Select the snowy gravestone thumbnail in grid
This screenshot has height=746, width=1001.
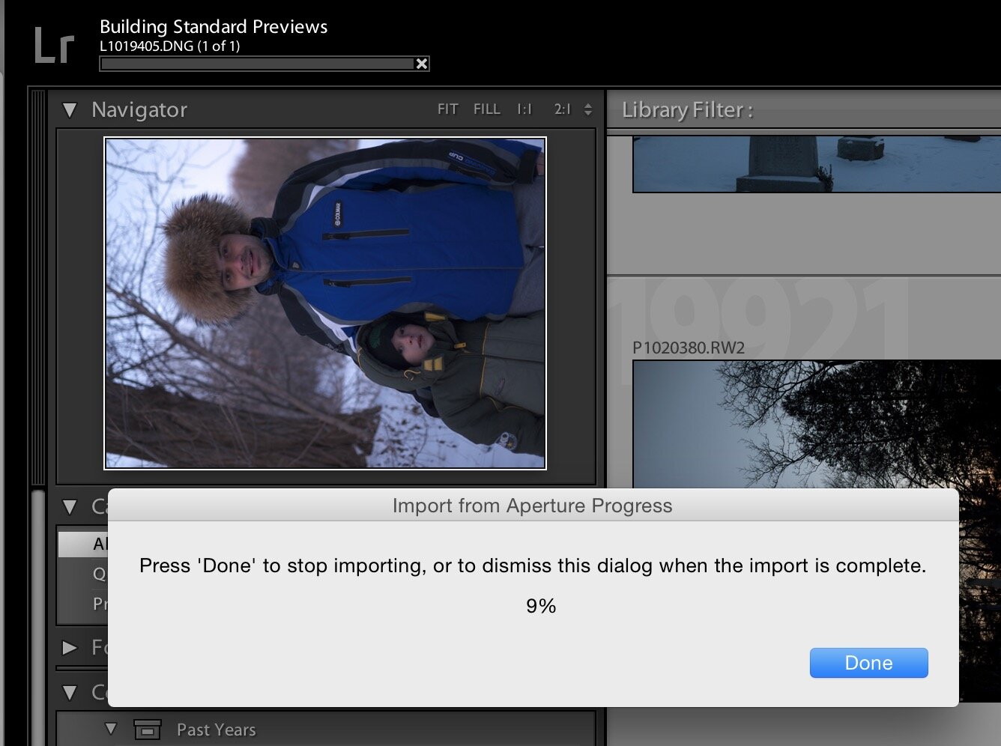pyautogui.click(x=817, y=164)
